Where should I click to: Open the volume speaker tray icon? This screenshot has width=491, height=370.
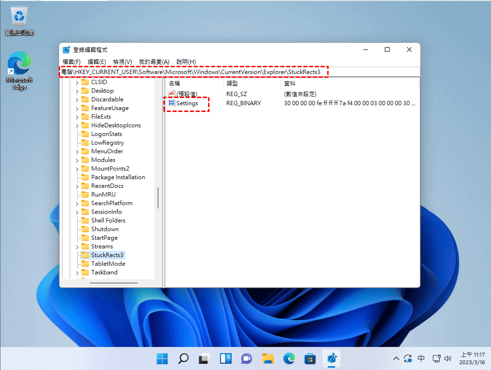point(448,358)
